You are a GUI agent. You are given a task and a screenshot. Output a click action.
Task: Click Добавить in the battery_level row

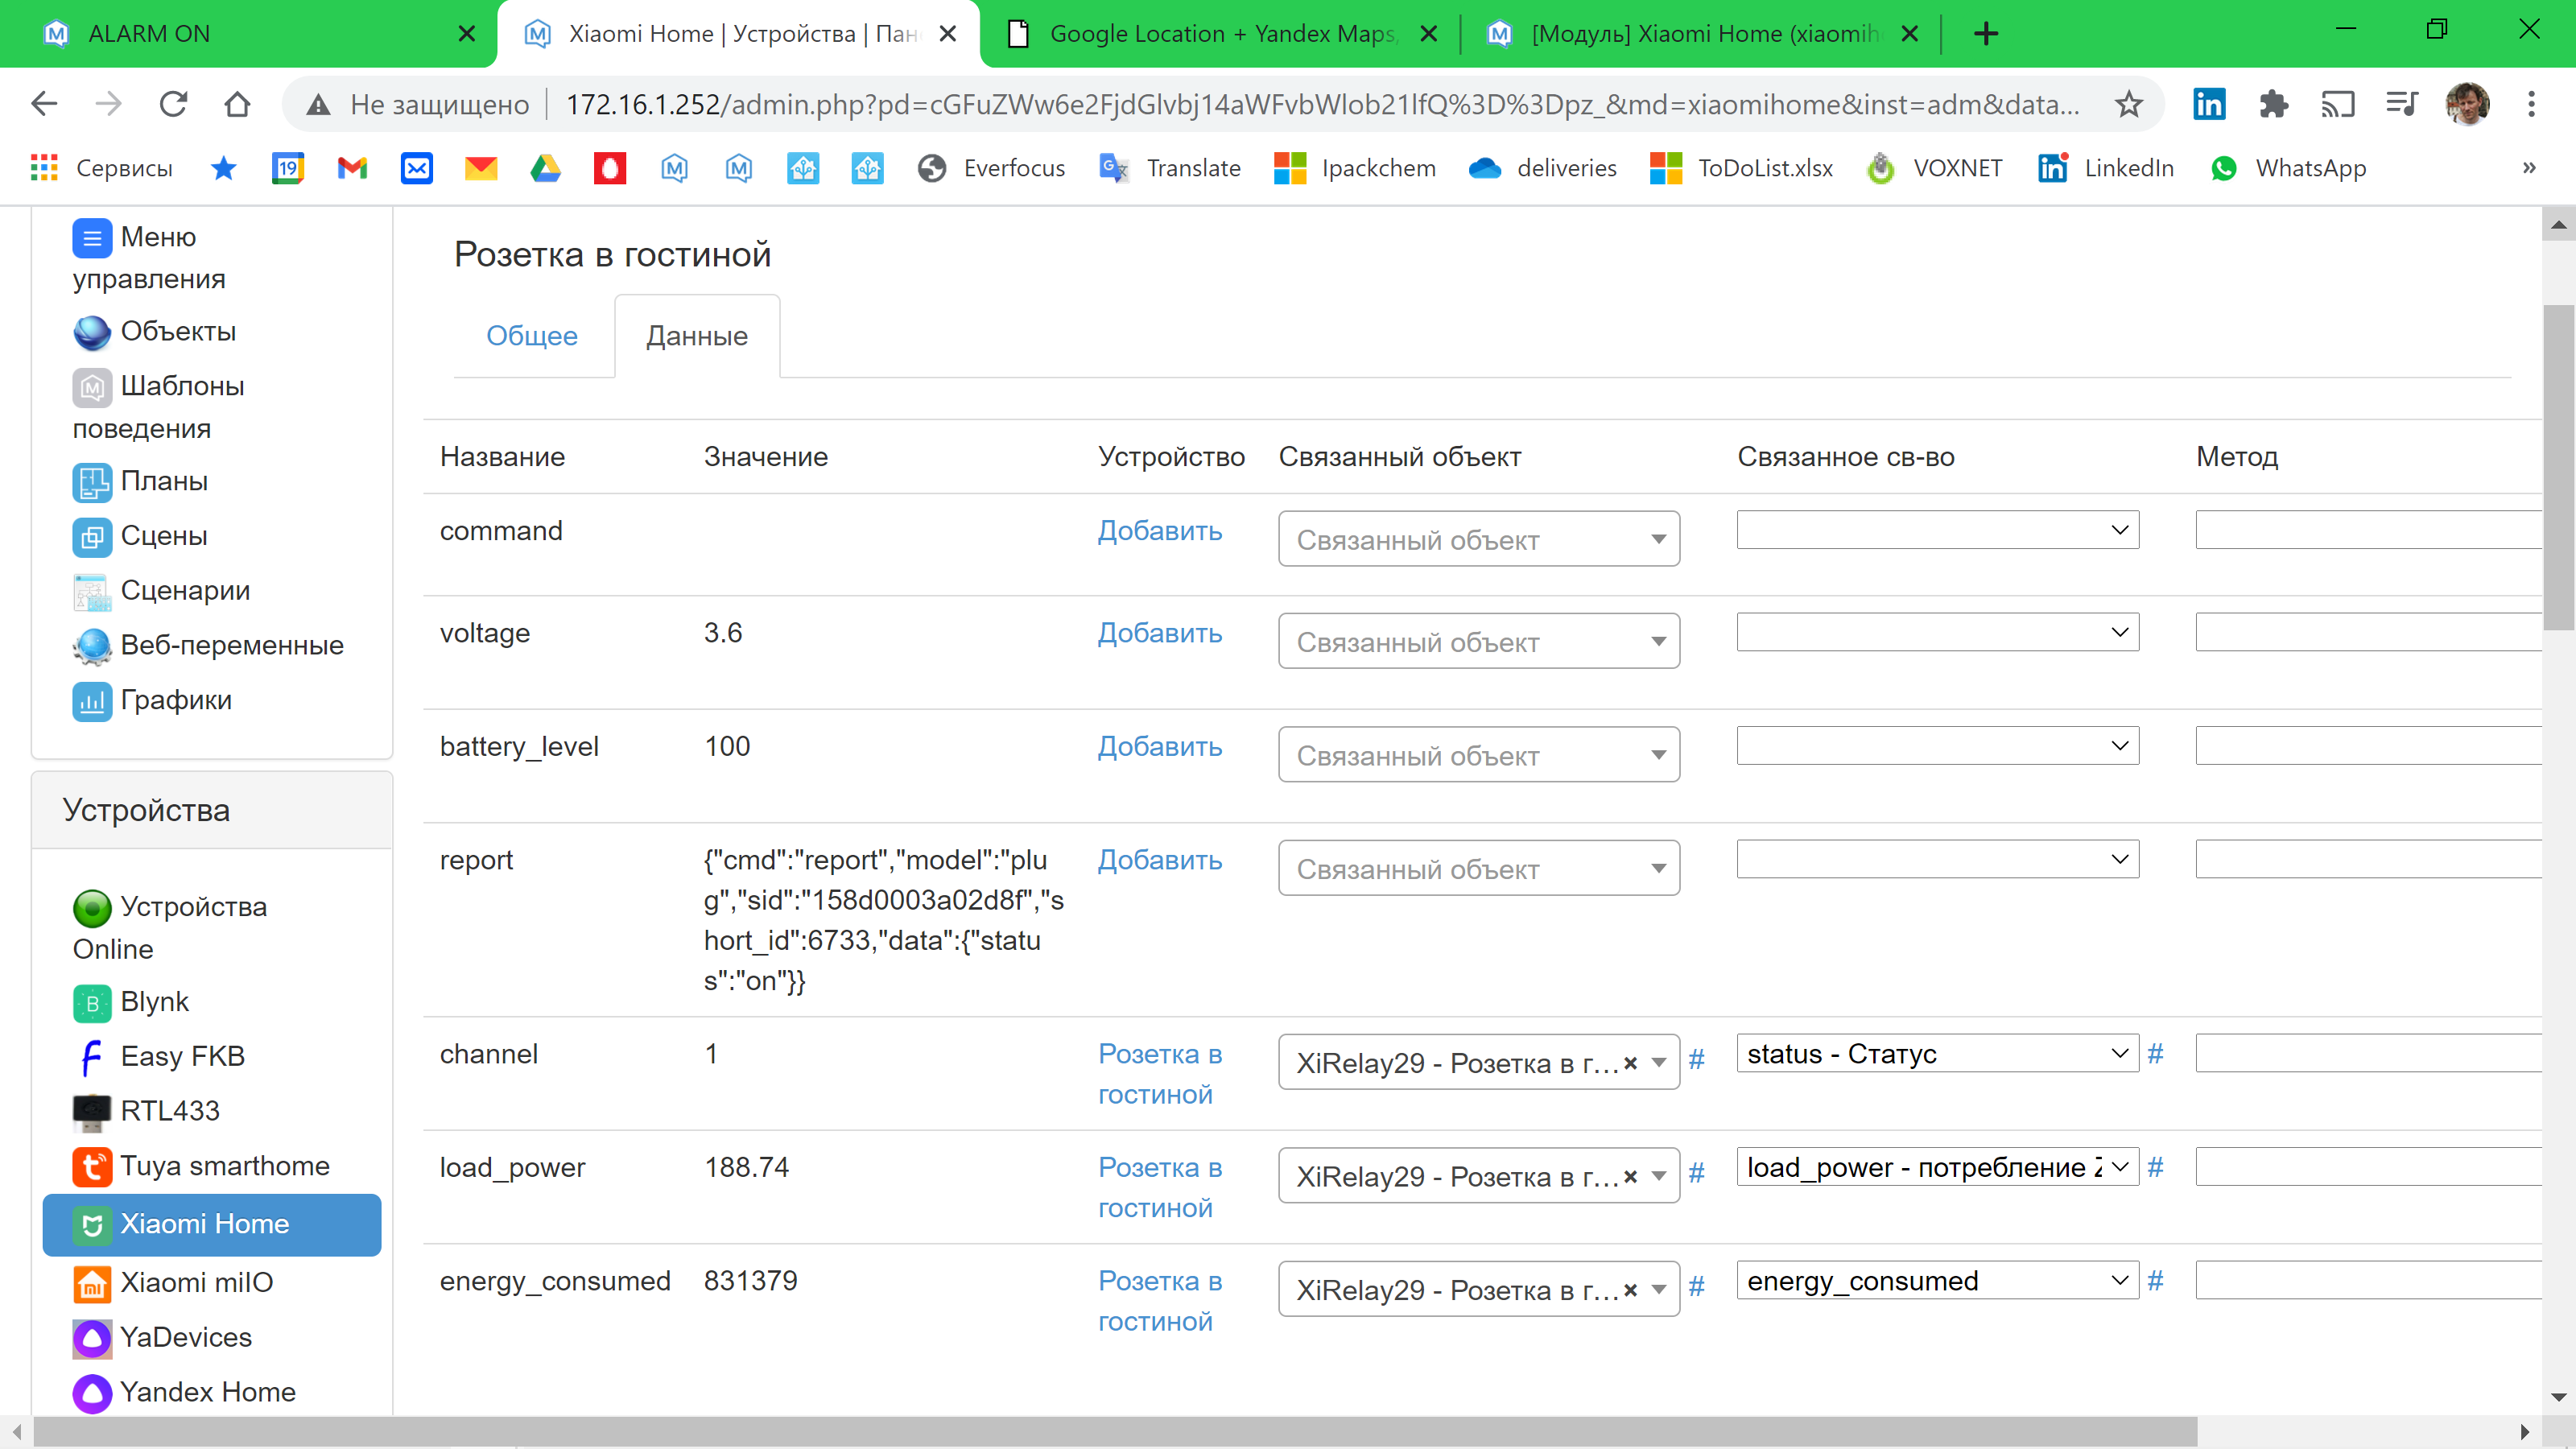(x=1159, y=746)
